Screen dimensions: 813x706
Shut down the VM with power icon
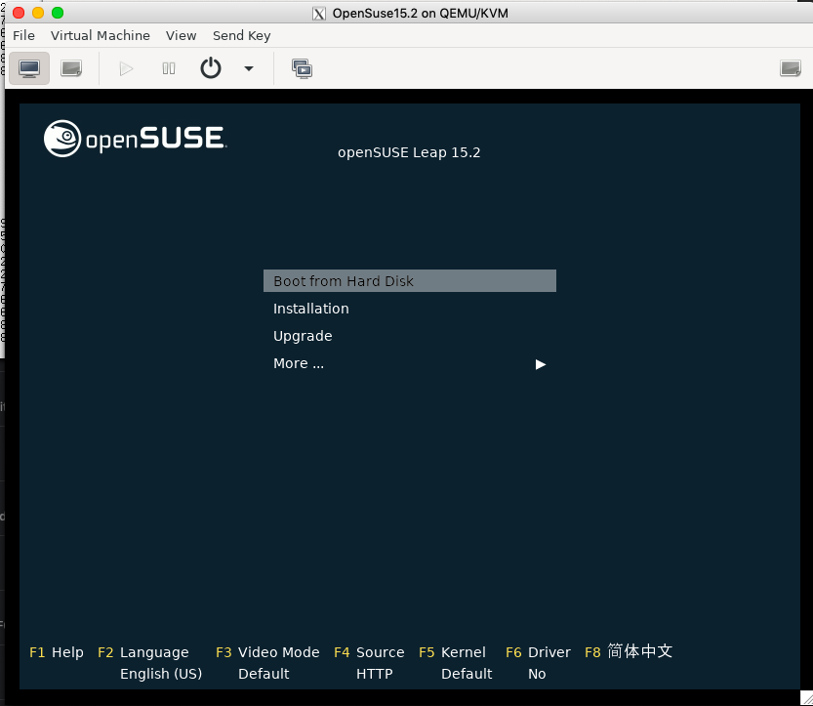coord(211,68)
